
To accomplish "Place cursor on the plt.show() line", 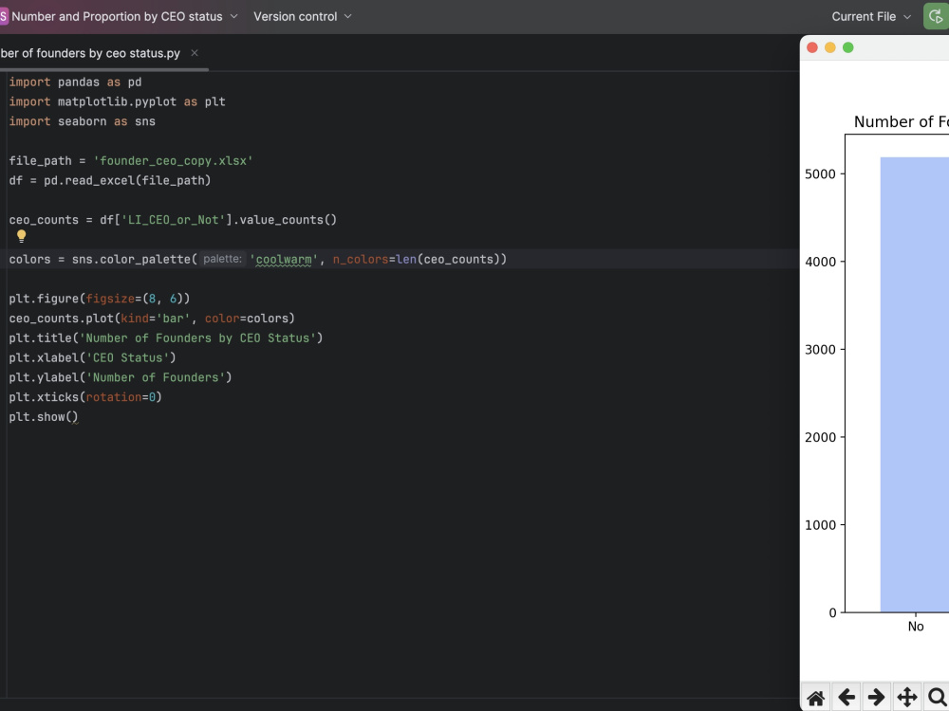I will (44, 416).
